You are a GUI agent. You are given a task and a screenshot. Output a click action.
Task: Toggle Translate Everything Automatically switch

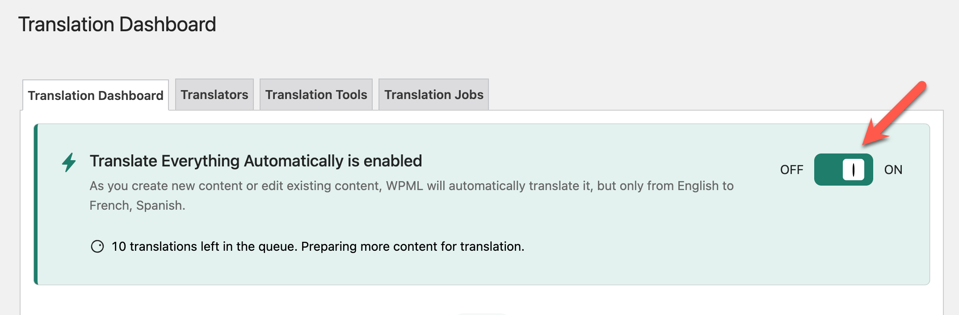pos(843,170)
